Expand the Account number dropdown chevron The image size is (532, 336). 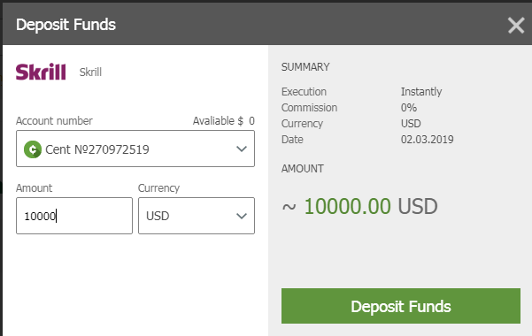(x=242, y=149)
